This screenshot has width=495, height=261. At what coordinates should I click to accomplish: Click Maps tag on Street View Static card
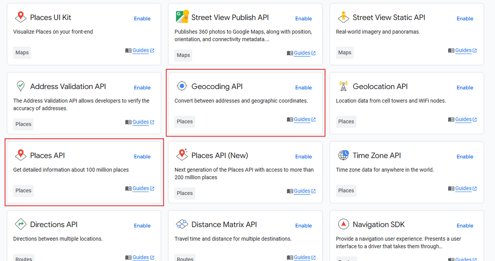(x=345, y=53)
